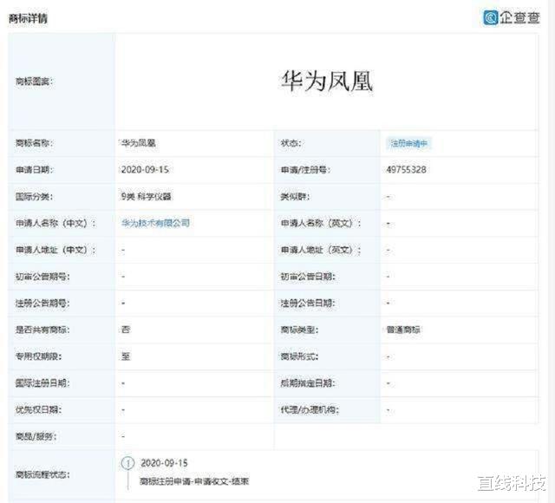The width and height of the screenshot is (555, 503).
Task: Click the 初审公告日期 label
Action: point(308,277)
